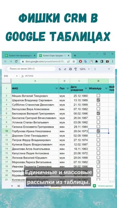Uncheck WhatsApp for Шарапов Владимир Сергеевич

point(98,100)
